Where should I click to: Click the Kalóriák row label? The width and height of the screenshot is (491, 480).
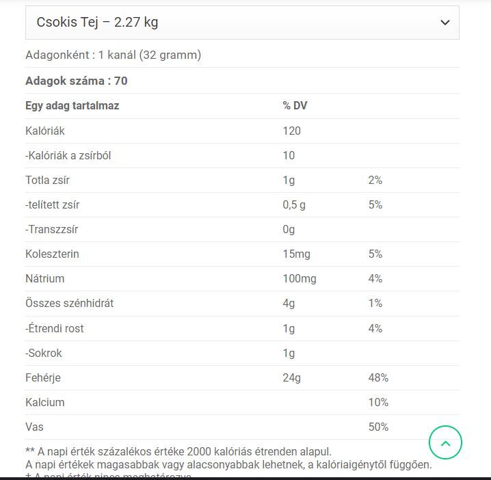[45, 131]
